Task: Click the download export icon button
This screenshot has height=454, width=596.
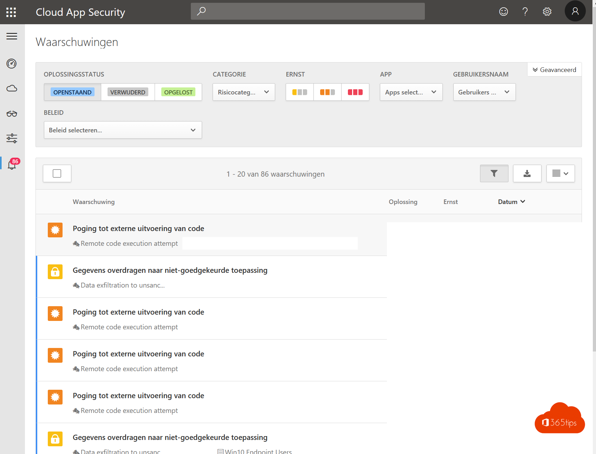Action: pos(527,173)
